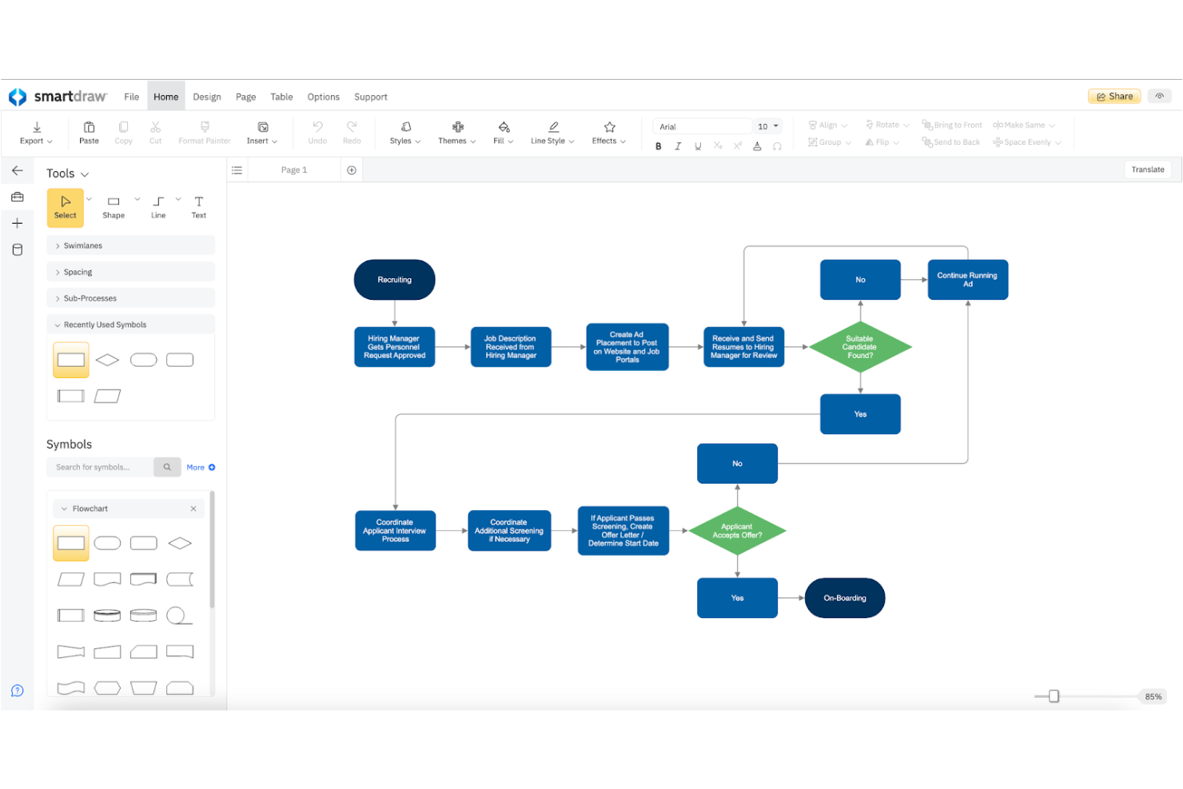Switch to the Design tab
This screenshot has height=789, width=1183.
click(207, 97)
